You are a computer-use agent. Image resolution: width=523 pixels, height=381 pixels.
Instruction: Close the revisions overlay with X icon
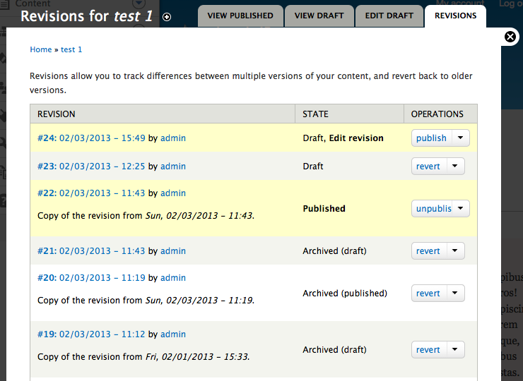(510, 37)
